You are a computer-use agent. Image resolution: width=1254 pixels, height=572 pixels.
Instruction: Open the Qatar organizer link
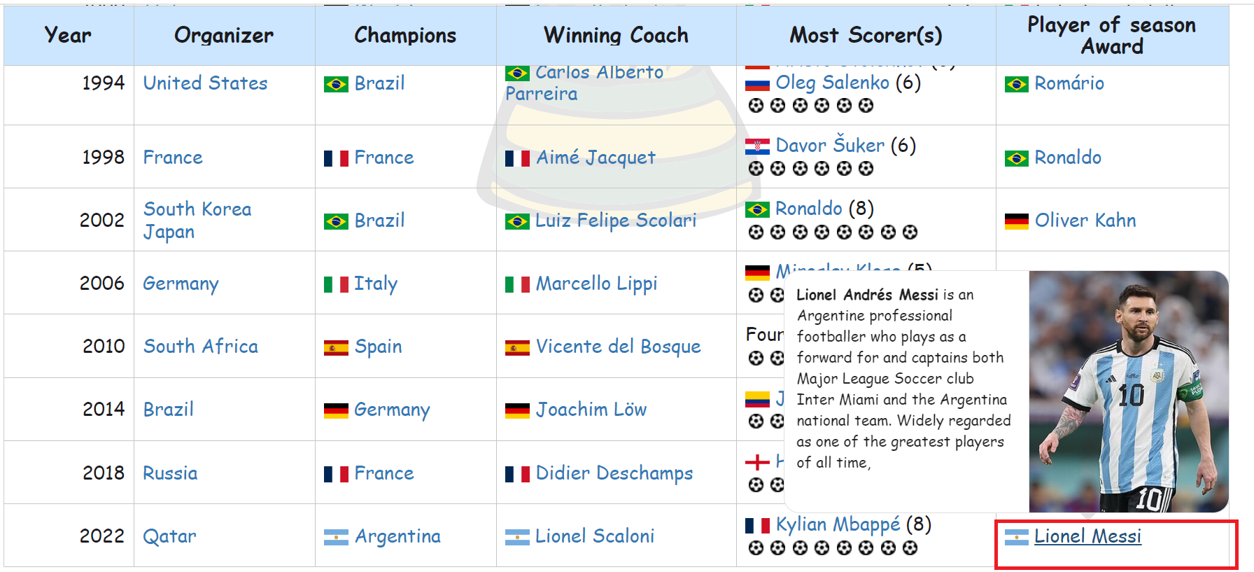point(169,536)
